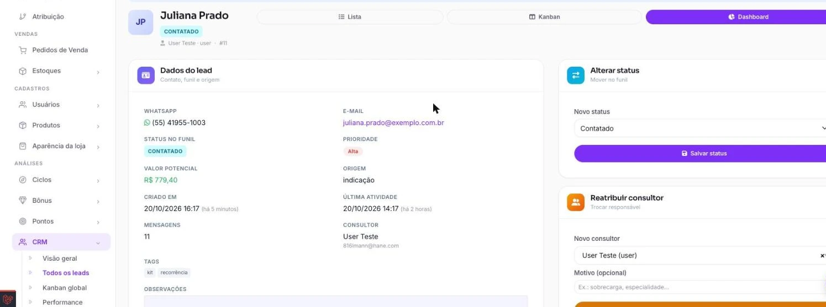This screenshot has width=826, height=307.
Task: Click the Atribuição branch icon in sidebar
Action: click(23, 17)
